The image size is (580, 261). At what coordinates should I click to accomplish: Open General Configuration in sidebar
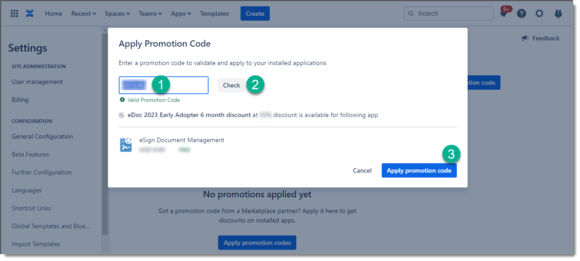[42, 136]
